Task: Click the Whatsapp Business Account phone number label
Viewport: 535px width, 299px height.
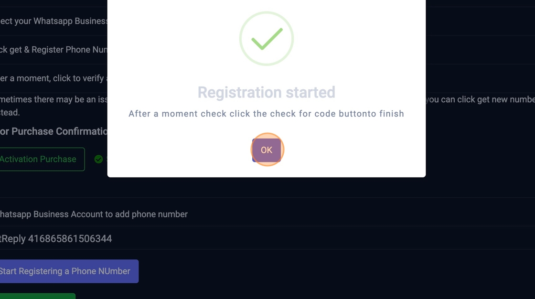Action: click(x=94, y=214)
